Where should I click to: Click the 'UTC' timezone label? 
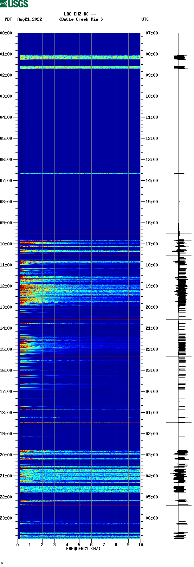[145, 19]
